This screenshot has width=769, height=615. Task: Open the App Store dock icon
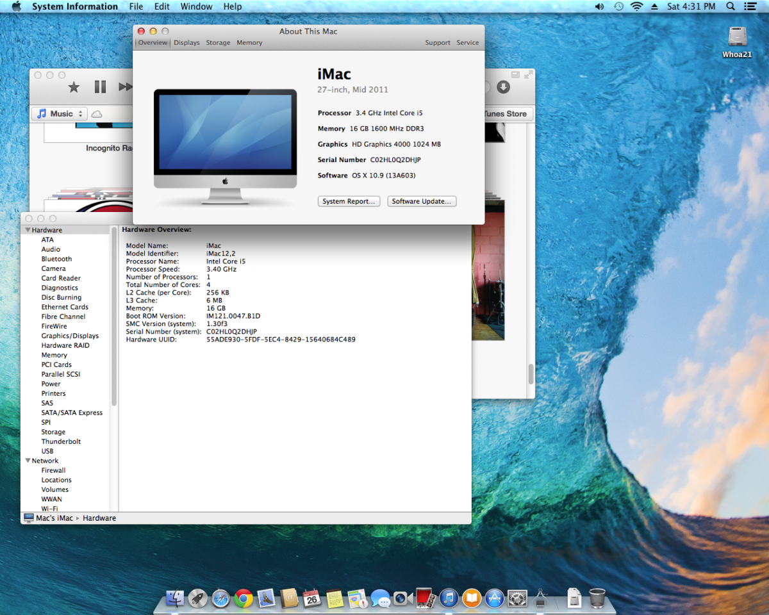point(494,598)
